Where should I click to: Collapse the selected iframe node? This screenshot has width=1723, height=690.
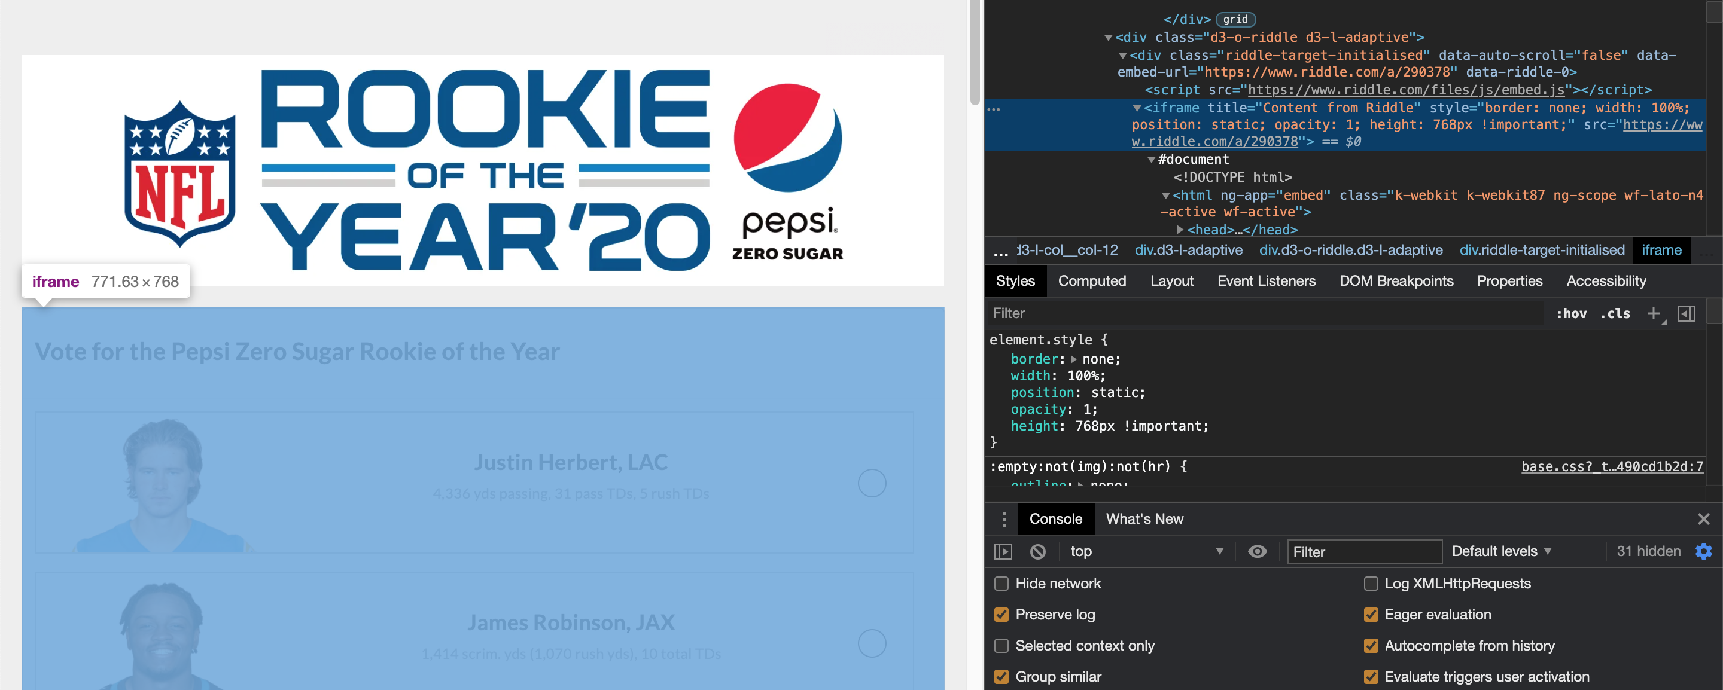1137,108
